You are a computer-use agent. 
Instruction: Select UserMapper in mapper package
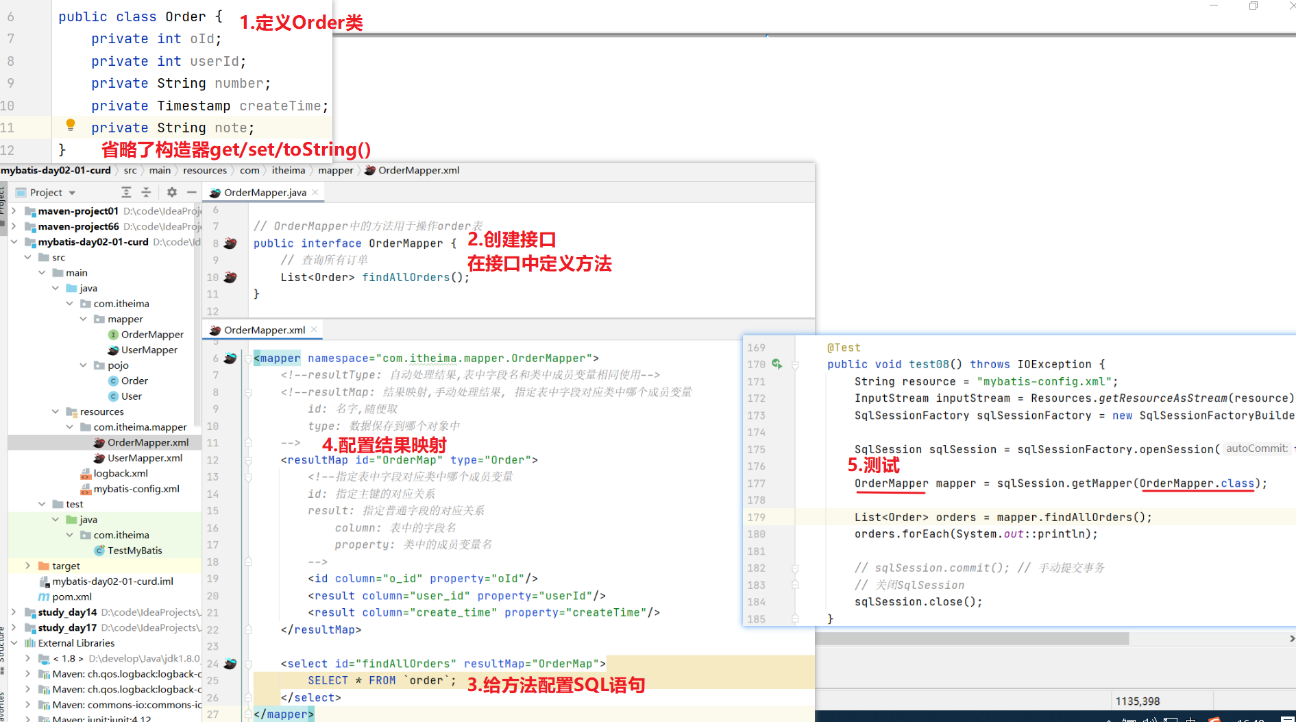(x=143, y=350)
